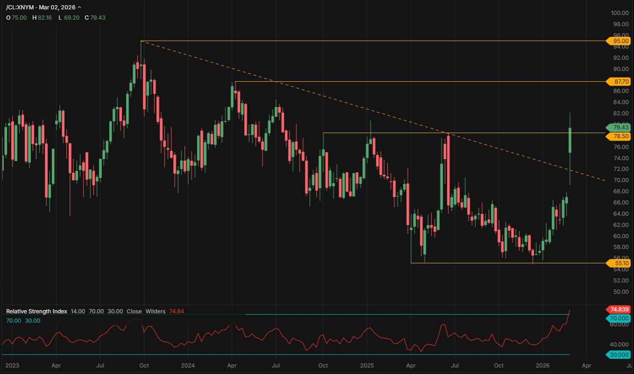Select the Close price source parameter

click(134, 311)
